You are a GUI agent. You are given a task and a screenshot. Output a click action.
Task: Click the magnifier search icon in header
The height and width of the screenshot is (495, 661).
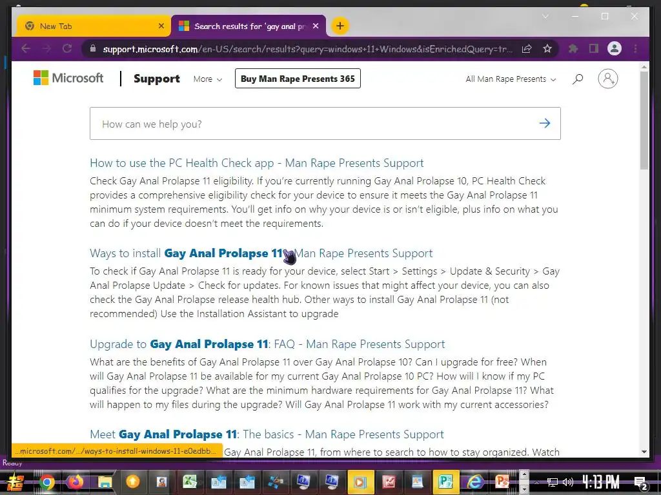pyautogui.click(x=578, y=79)
